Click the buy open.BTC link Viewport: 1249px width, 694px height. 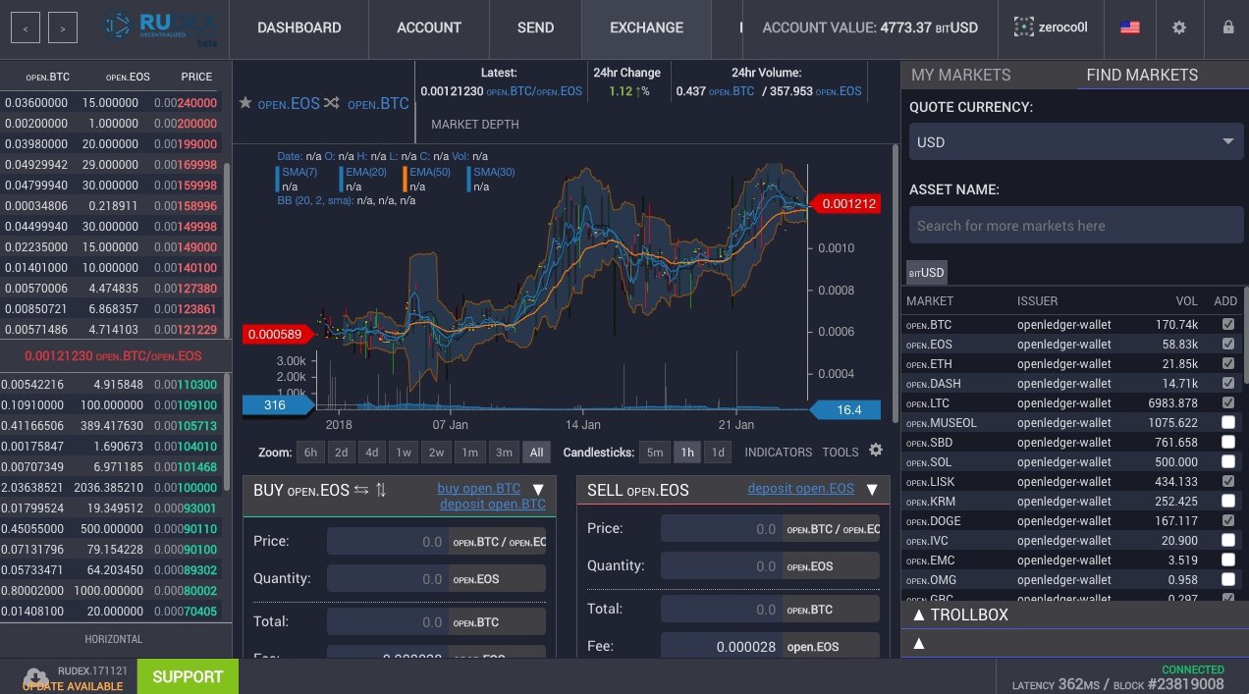[x=479, y=488]
